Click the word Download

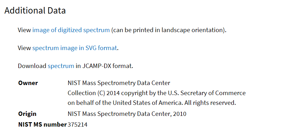(x=32, y=66)
